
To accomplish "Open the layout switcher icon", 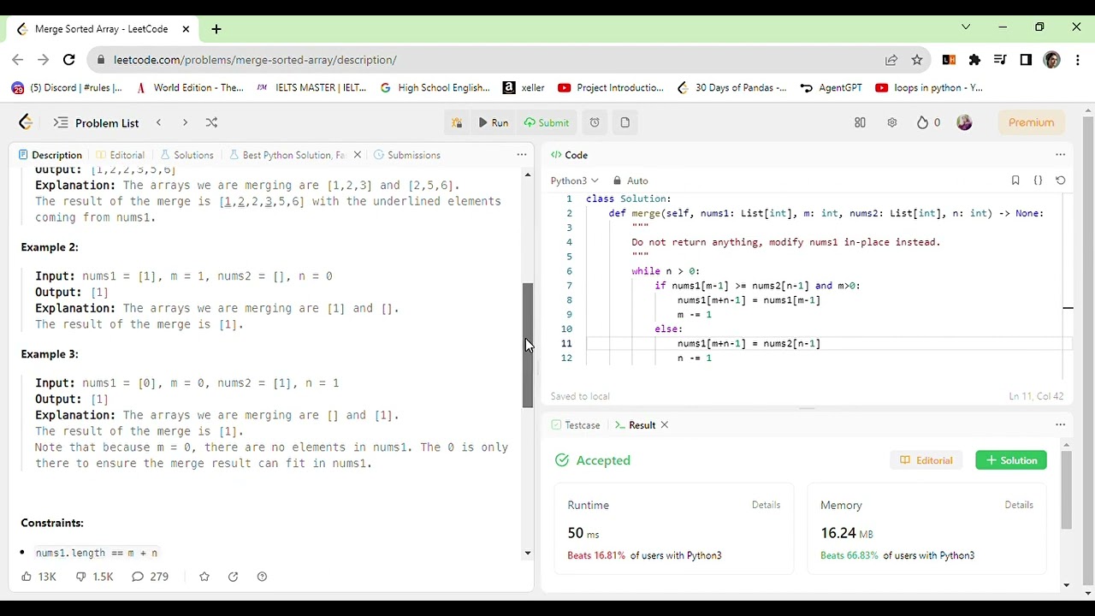I will pyautogui.click(x=860, y=122).
